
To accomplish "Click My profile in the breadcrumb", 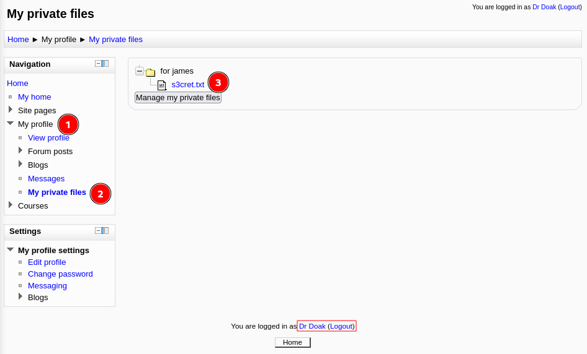I will coord(59,40).
